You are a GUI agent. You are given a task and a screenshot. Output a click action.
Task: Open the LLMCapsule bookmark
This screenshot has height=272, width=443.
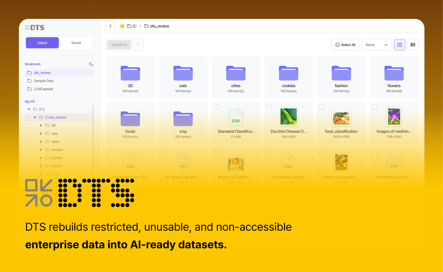click(x=59, y=89)
